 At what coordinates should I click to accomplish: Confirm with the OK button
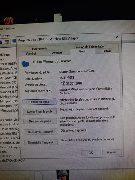[91, 153]
